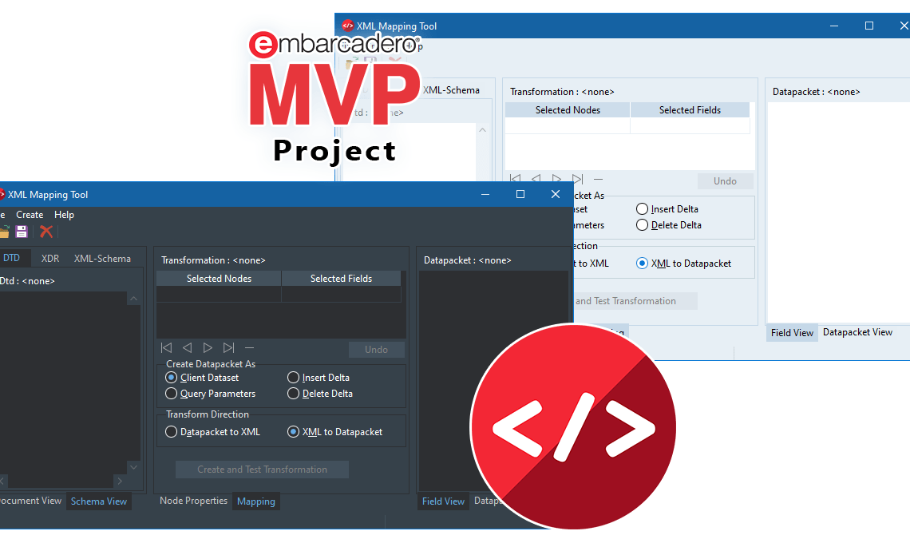910x539 pixels.
Task: Click 'Transformation : <none>' label in light window
Action: click(x=562, y=92)
